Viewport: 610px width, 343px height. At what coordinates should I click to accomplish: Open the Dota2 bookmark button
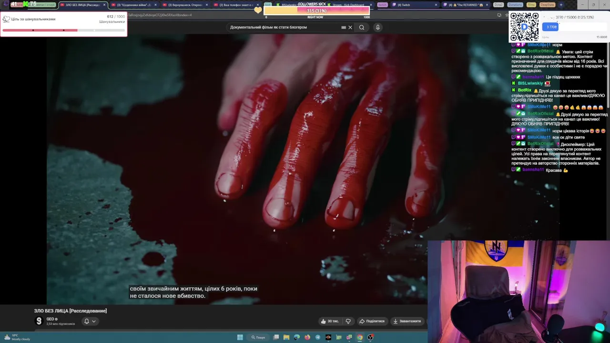[498, 5]
